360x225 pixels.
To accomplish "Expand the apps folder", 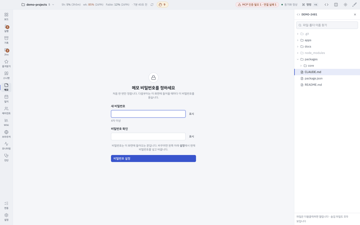I will (297, 40).
